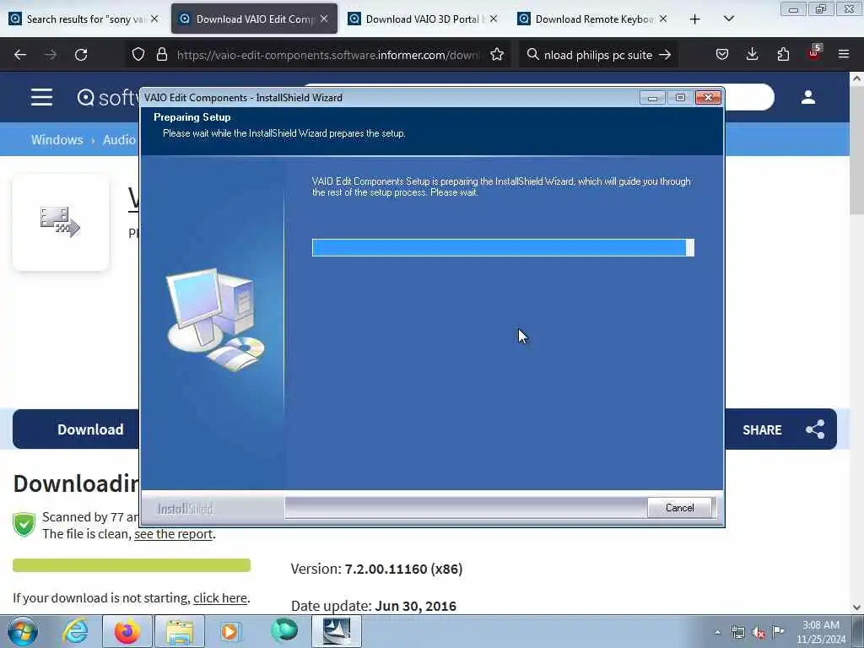
Task: Open the Windows Start menu
Action: (22, 631)
